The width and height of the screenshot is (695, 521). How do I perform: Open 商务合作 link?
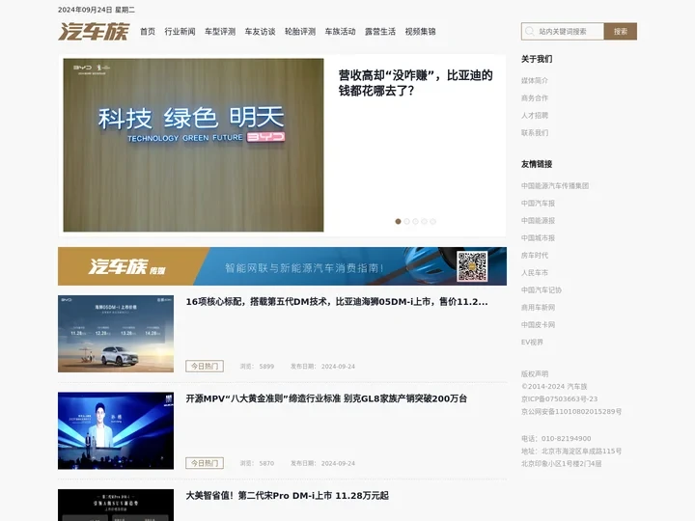[x=535, y=97]
